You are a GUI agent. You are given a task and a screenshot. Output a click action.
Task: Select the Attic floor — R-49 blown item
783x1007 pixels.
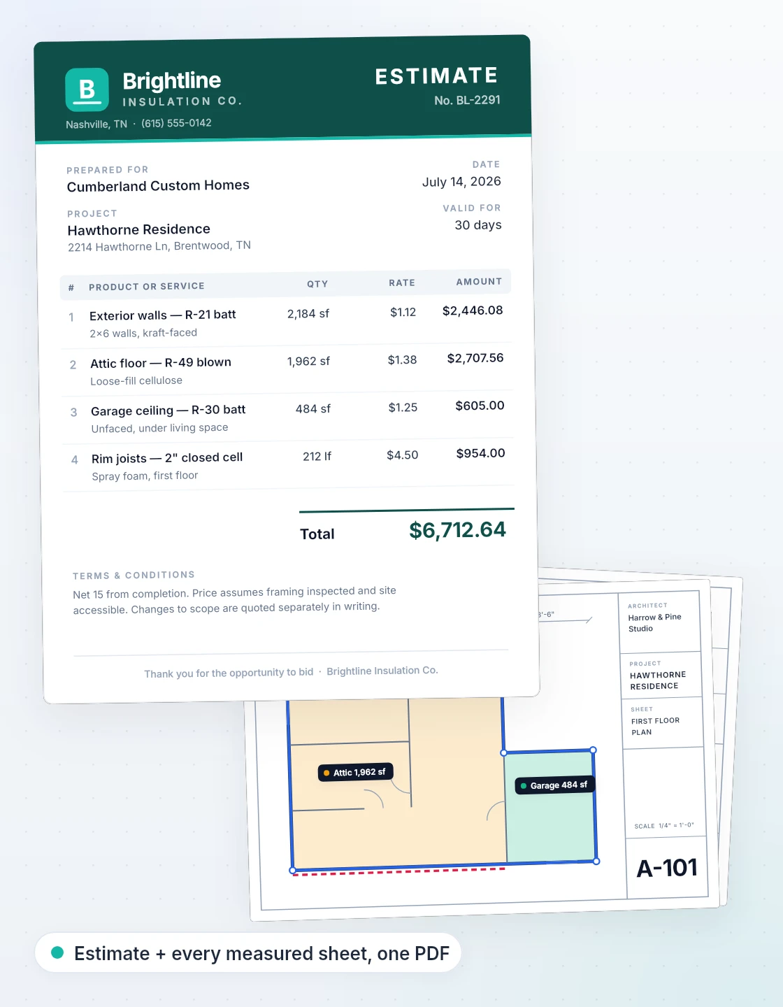161,363
